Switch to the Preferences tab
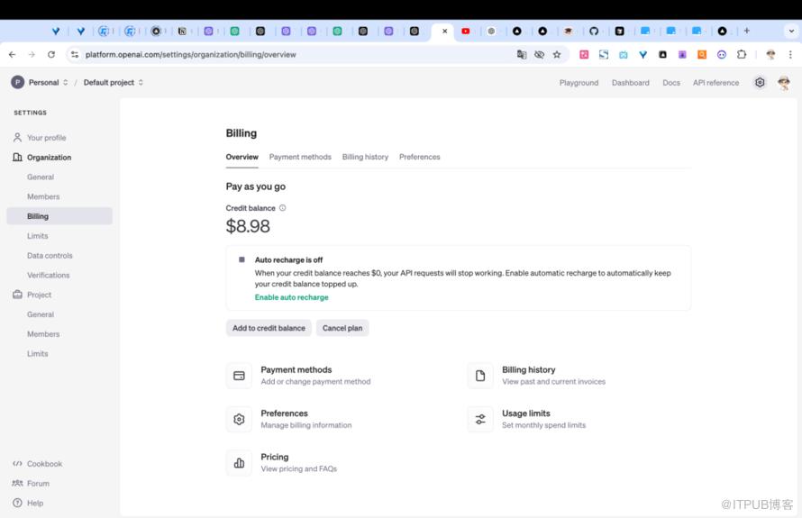The image size is (802, 518). click(x=419, y=157)
